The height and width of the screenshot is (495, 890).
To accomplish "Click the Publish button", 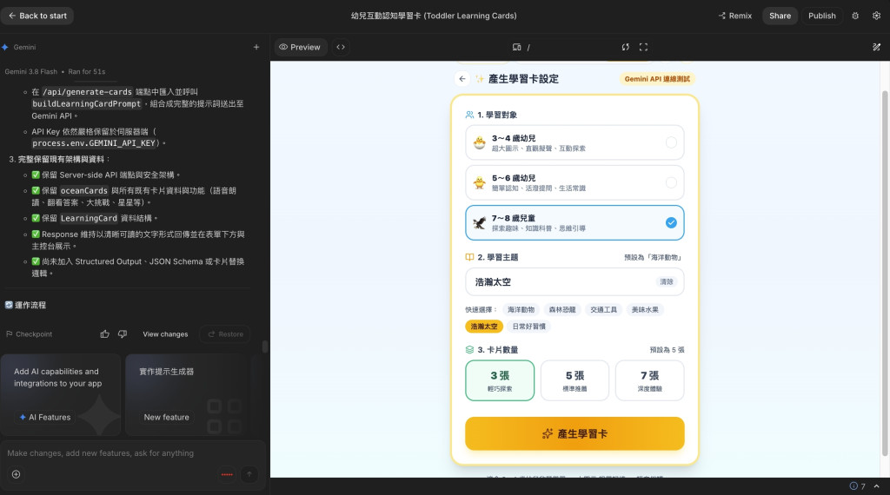I will point(822,16).
